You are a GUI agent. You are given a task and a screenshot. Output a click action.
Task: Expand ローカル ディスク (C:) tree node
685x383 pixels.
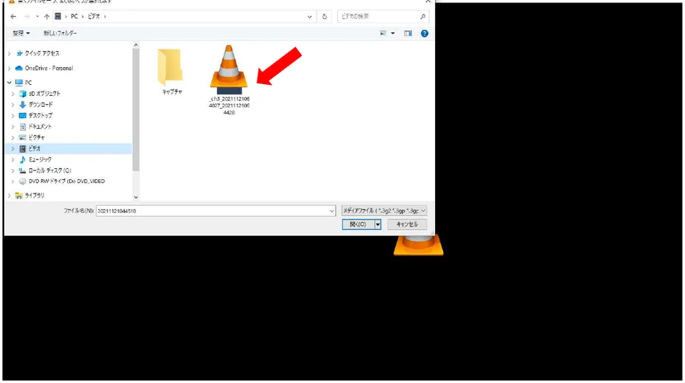click(13, 170)
